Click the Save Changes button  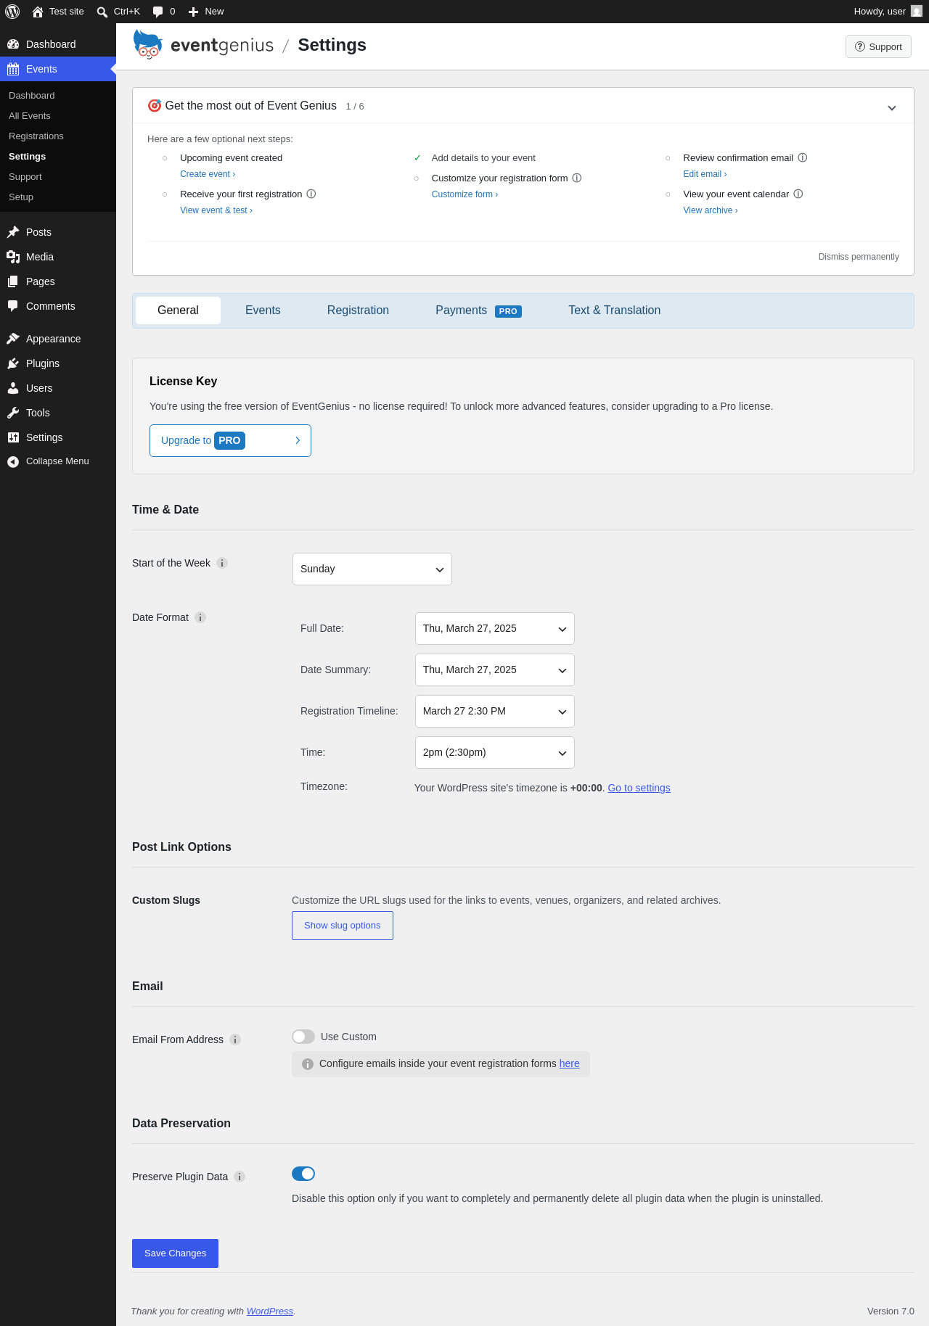point(175,1253)
